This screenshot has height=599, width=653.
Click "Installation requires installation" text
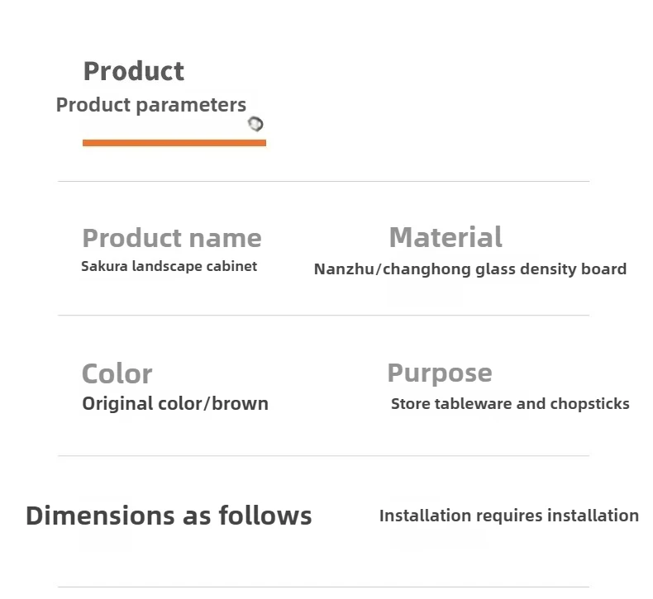pos(508,516)
